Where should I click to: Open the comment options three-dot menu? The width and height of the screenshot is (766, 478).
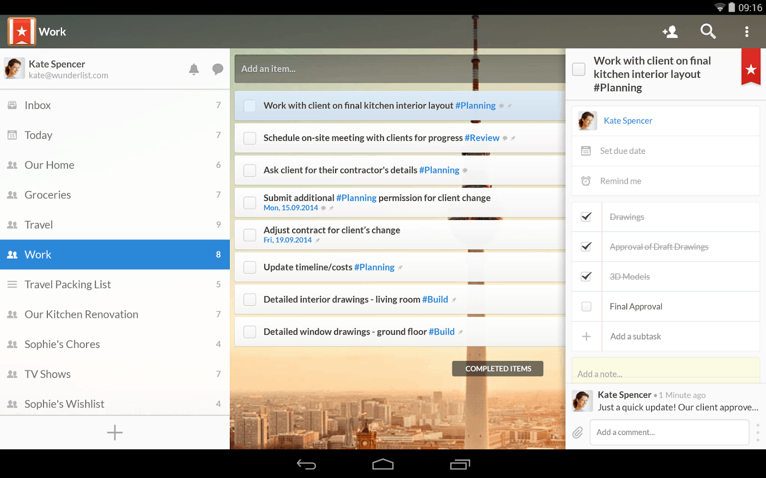click(757, 432)
